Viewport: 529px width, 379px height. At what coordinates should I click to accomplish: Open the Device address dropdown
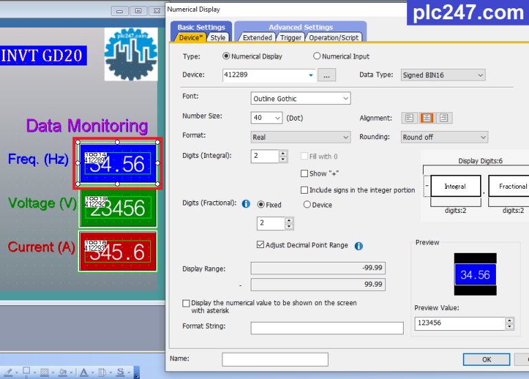[x=311, y=75]
